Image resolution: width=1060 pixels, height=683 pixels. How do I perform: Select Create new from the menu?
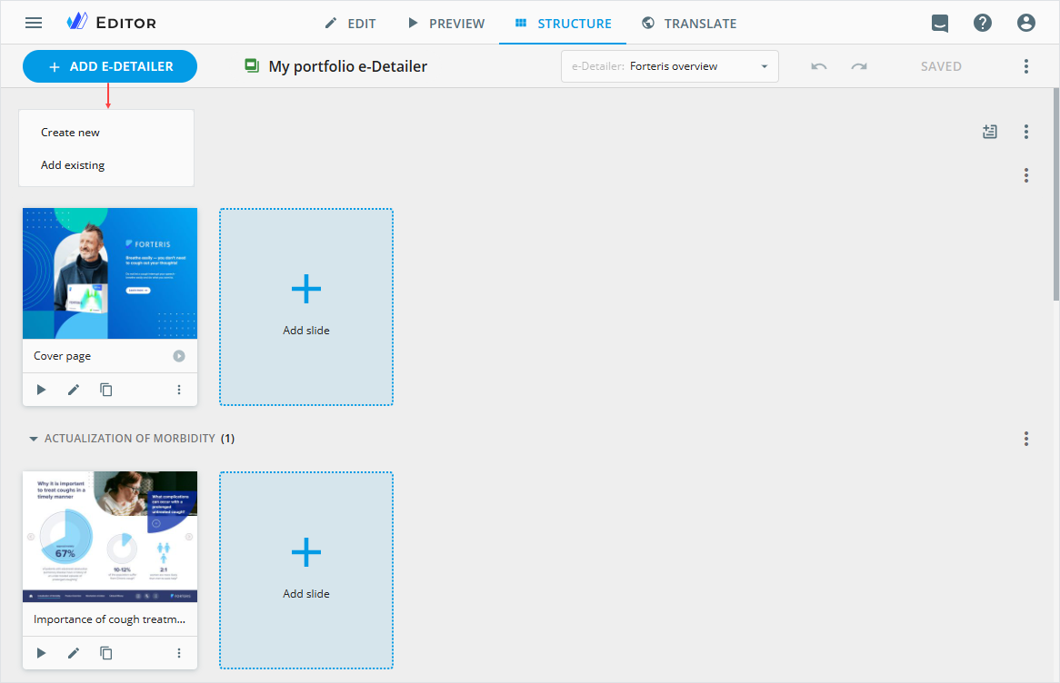click(71, 133)
